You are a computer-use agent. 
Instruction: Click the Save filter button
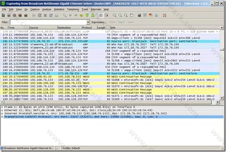pos(130,22)
